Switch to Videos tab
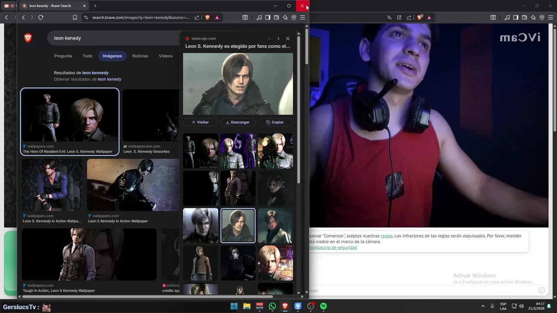The width and height of the screenshot is (557, 313). click(x=166, y=56)
